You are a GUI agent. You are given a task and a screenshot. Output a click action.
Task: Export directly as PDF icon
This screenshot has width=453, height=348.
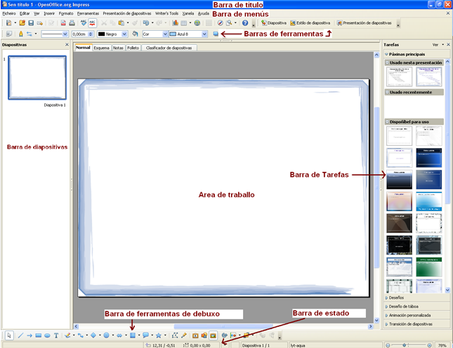pos(63,22)
